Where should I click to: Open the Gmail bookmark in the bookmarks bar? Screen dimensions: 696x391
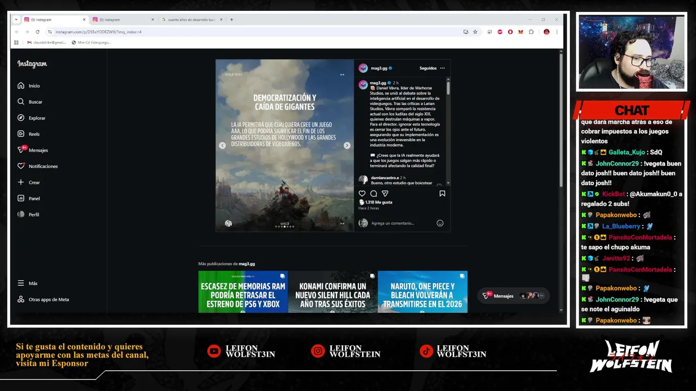coord(47,42)
